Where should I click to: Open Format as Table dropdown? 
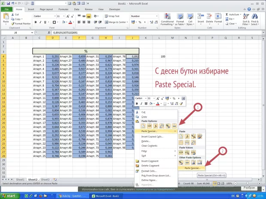tap(180, 19)
